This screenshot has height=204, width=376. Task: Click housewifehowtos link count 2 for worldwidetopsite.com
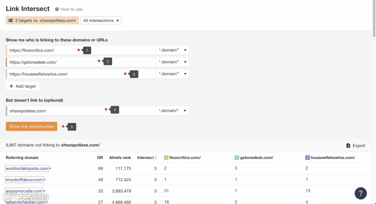click(x=307, y=168)
